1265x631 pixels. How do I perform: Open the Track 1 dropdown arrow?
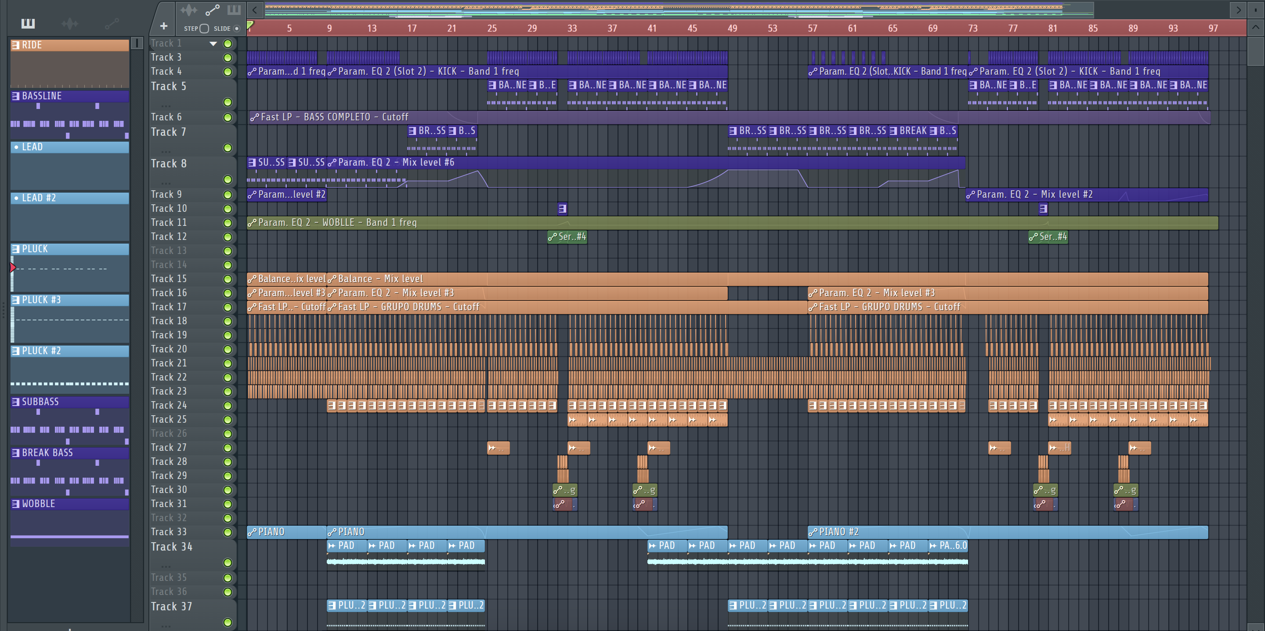tap(213, 44)
